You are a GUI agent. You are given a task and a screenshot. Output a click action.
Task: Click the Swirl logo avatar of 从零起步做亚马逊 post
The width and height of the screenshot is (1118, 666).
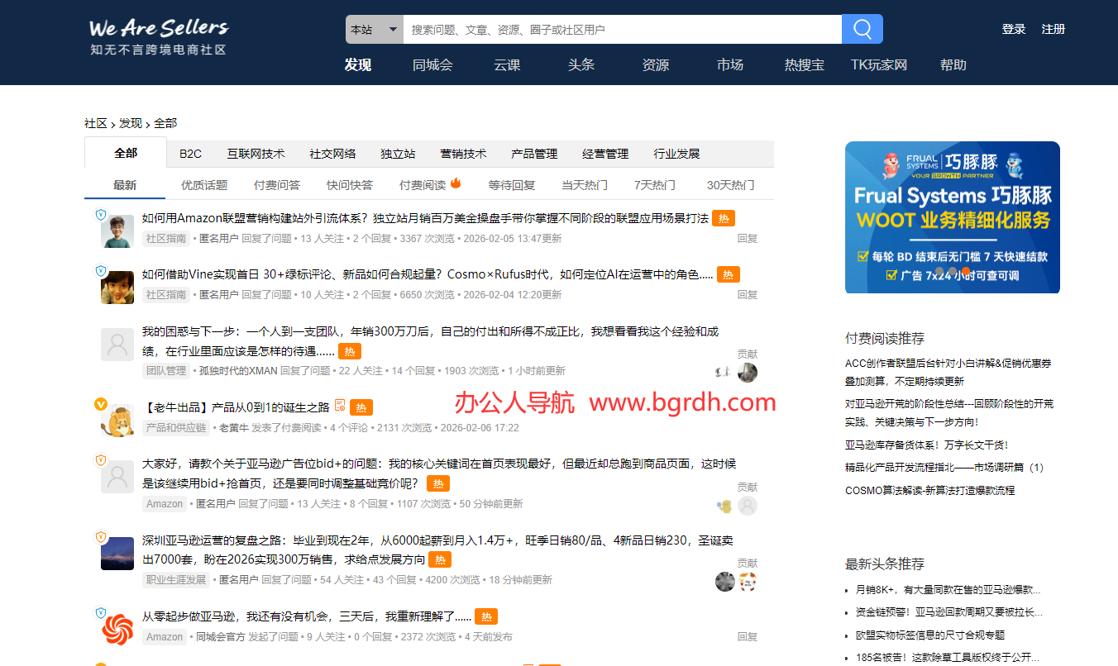click(x=117, y=630)
